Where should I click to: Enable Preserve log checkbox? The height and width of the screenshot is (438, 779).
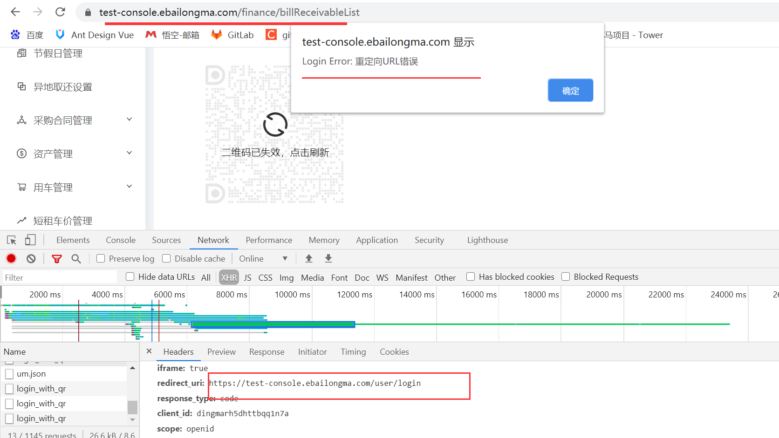tap(101, 258)
